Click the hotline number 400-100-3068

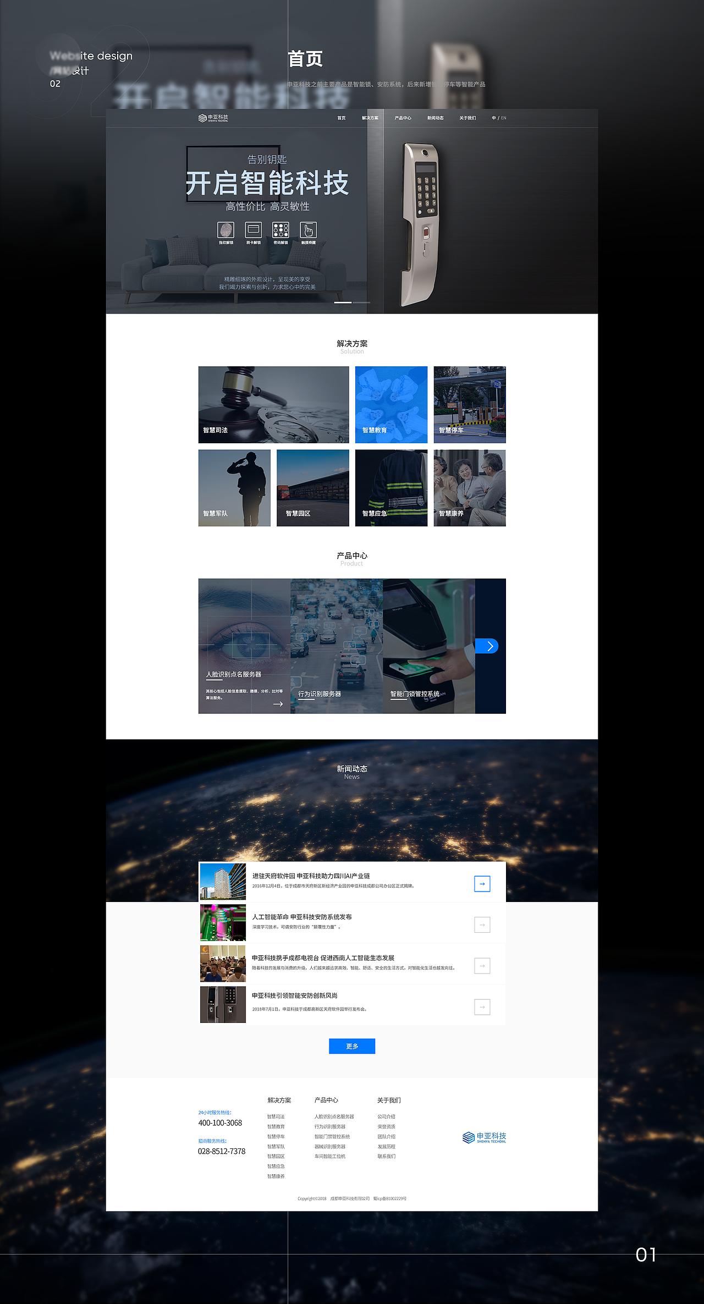(x=220, y=1123)
